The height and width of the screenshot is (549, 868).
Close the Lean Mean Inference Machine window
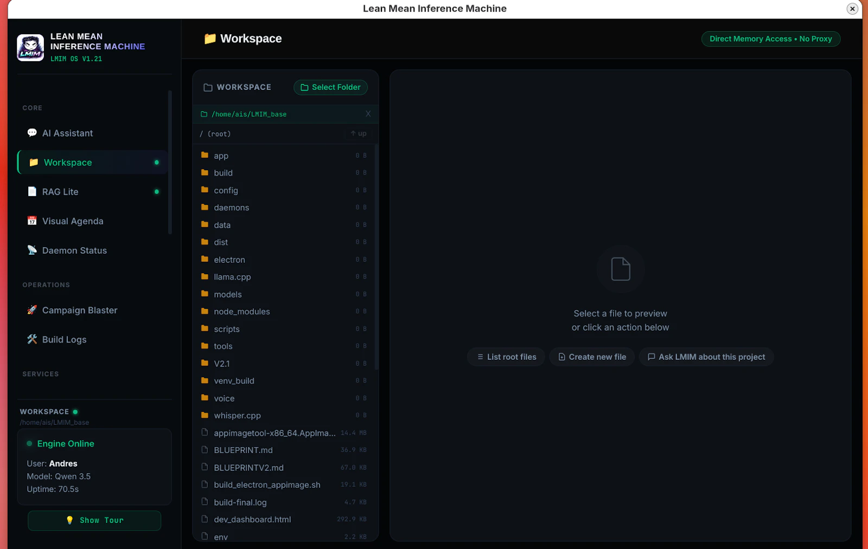click(x=852, y=9)
